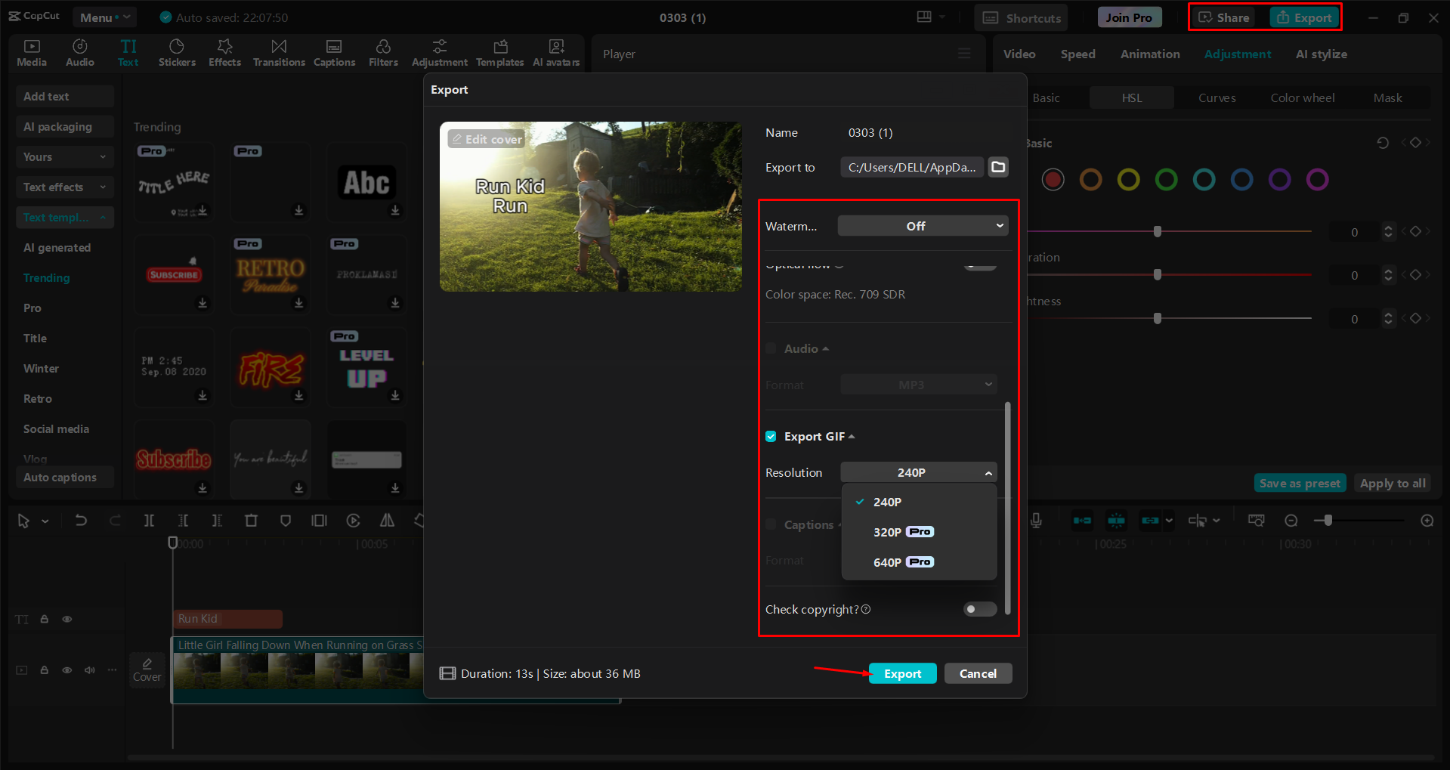Select the red HSL color swatch

point(1053,180)
